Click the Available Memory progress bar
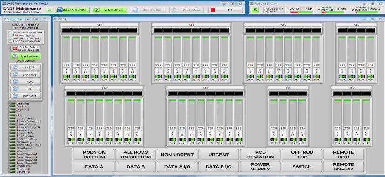This screenshot has width=385, height=177. click(x=333, y=12)
